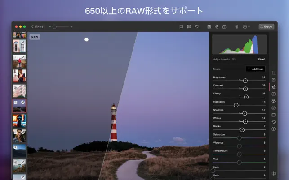Click the clipboard paste edits icon
The height and width of the screenshot is (180, 289).
click(209, 26)
